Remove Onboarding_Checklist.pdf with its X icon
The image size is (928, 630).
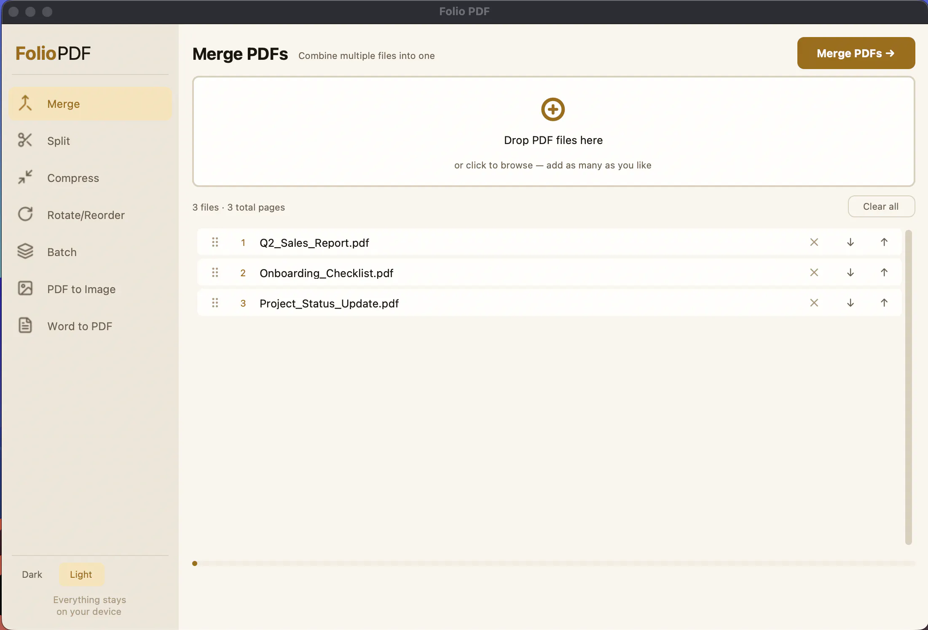814,272
